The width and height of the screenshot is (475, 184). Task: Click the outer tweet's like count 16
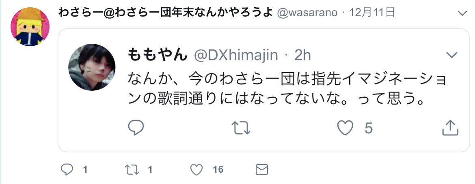coord(218,169)
